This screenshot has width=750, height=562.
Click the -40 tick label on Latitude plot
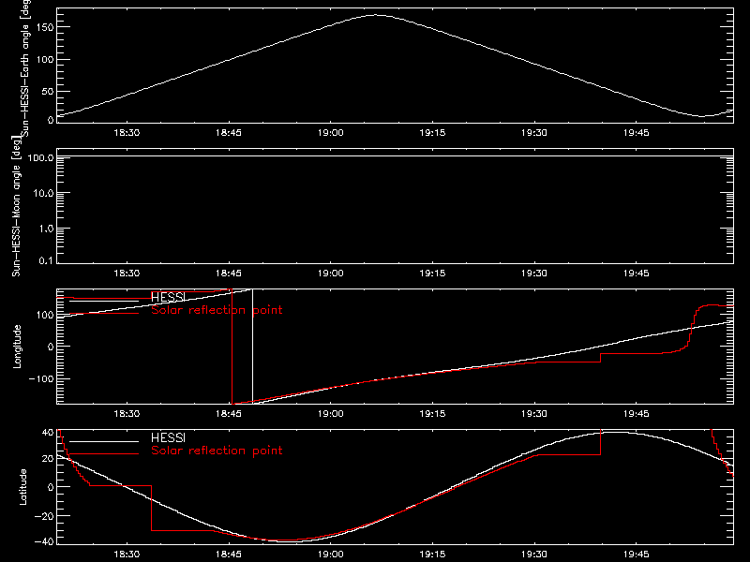point(44,542)
